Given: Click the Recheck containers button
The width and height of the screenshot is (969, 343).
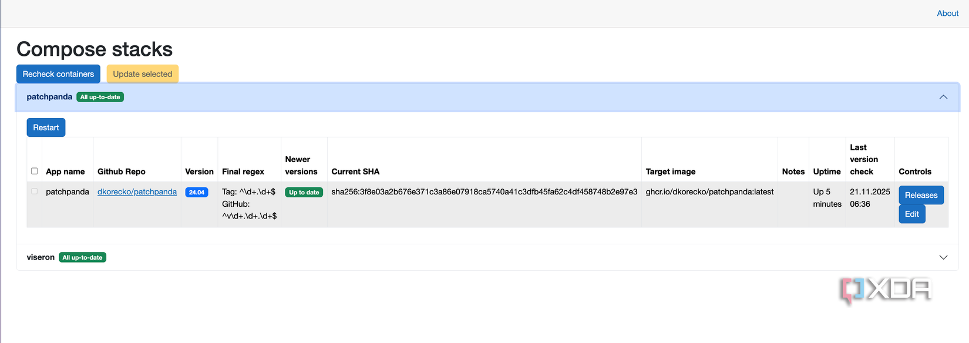Looking at the screenshot, I should tap(58, 73).
